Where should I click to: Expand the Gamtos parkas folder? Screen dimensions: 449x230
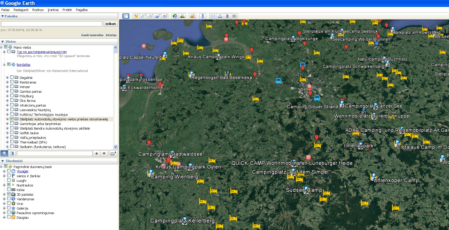pyautogui.click(x=7, y=91)
